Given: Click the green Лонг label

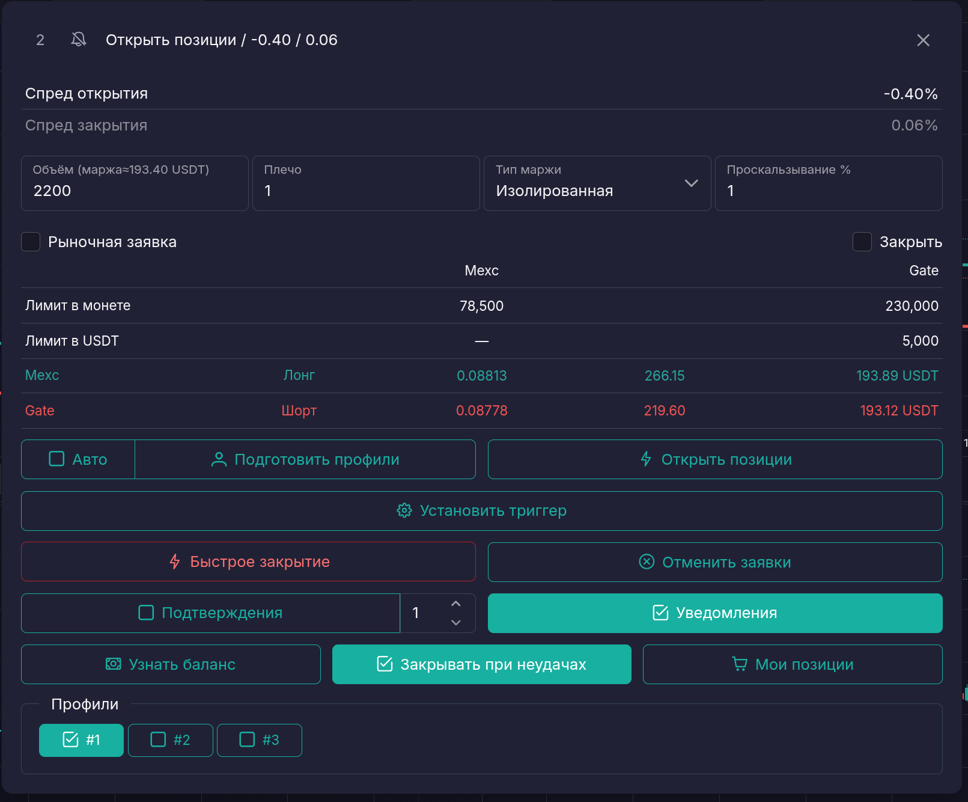Looking at the screenshot, I should pyautogui.click(x=299, y=375).
